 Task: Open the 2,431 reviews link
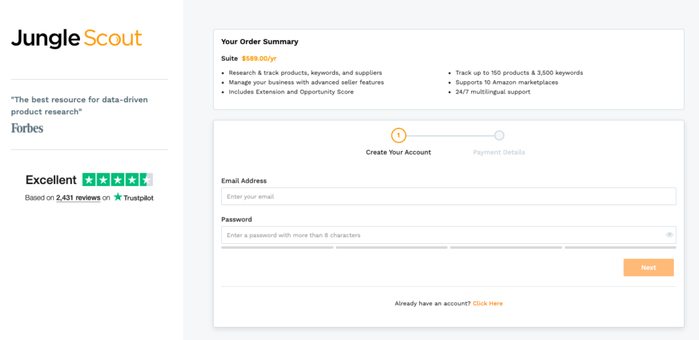click(x=78, y=198)
